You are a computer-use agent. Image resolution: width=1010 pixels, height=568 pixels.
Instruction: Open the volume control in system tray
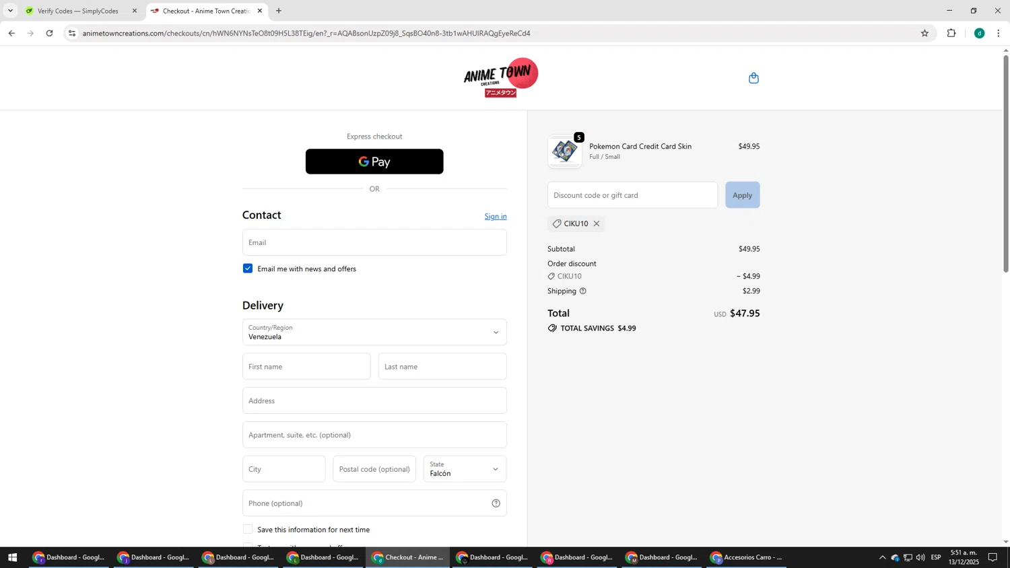pos(920,557)
